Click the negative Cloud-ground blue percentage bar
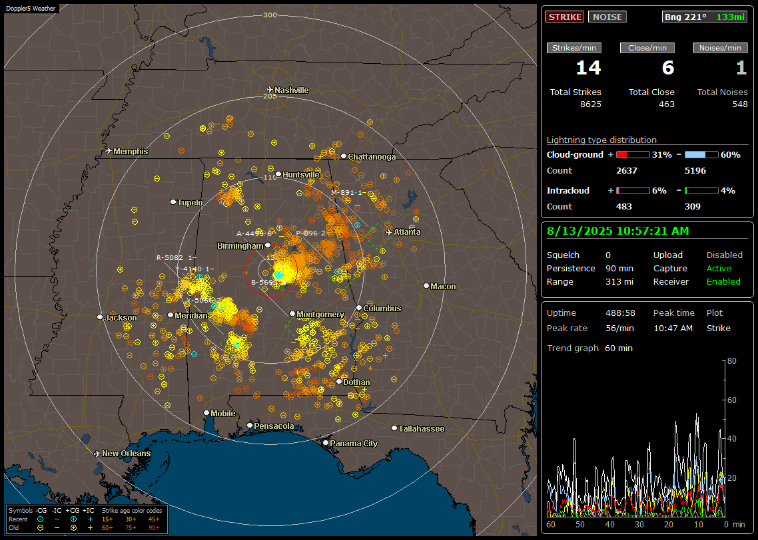758x540 pixels. click(x=701, y=155)
